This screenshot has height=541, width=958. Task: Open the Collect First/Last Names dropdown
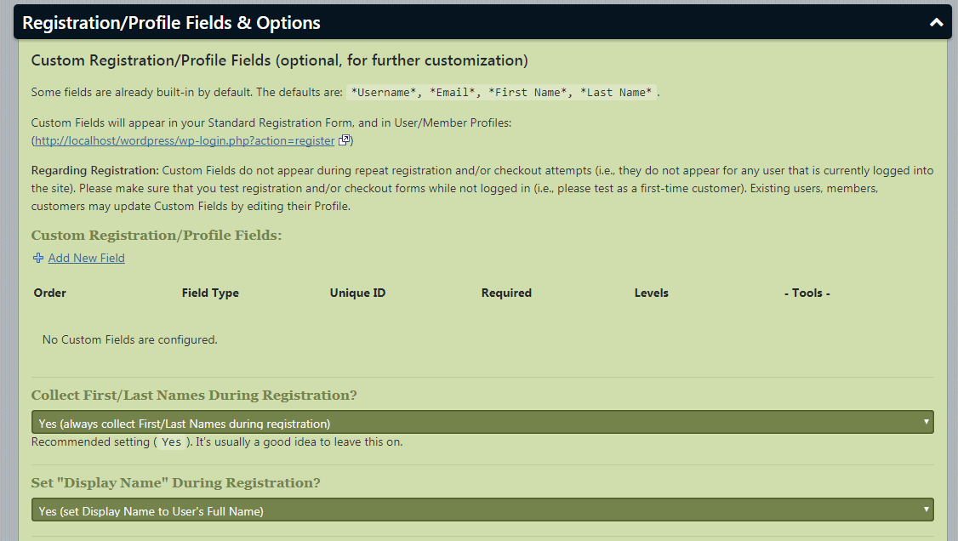coord(482,421)
